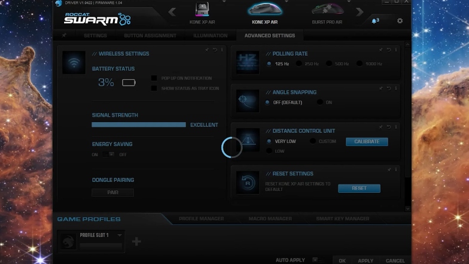
Task: Choose Custom distance control
Action: point(313,141)
